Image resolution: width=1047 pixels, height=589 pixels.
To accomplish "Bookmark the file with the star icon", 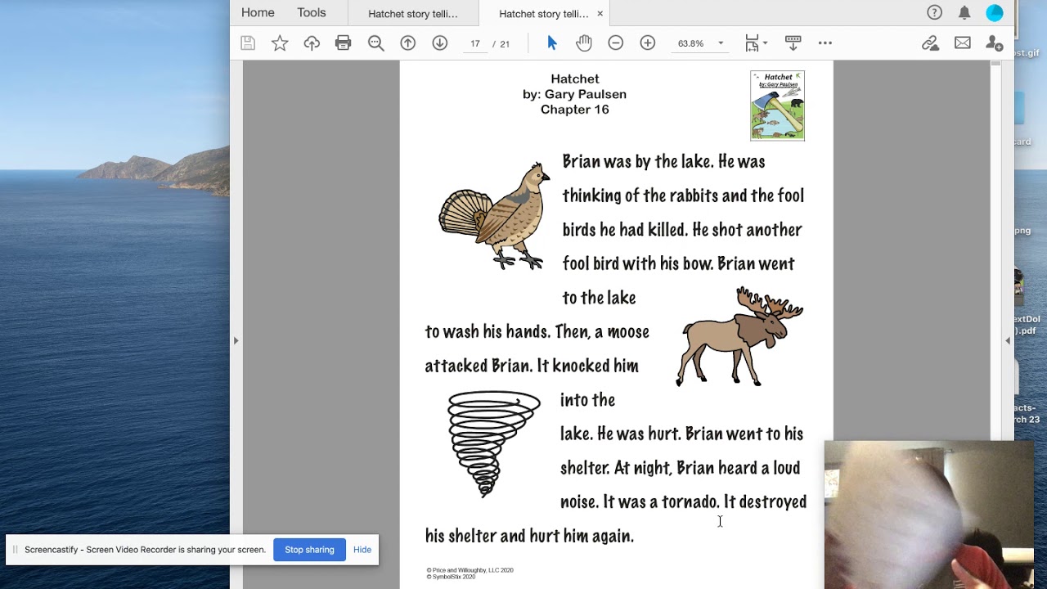I will (280, 43).
